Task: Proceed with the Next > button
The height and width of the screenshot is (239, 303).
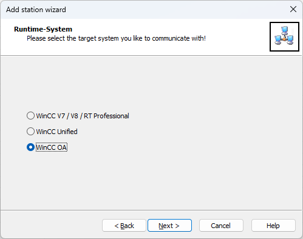Action: pyautogui.click(x=169, y=226)
